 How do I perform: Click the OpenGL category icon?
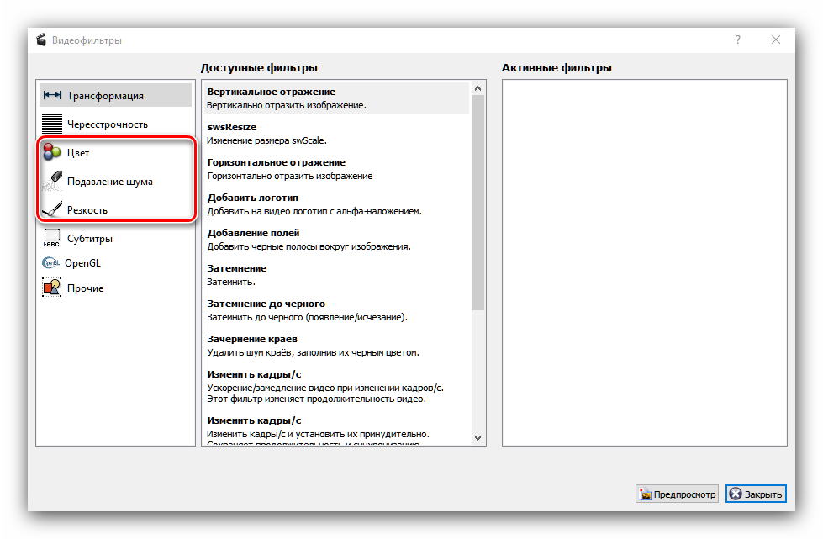50,262
